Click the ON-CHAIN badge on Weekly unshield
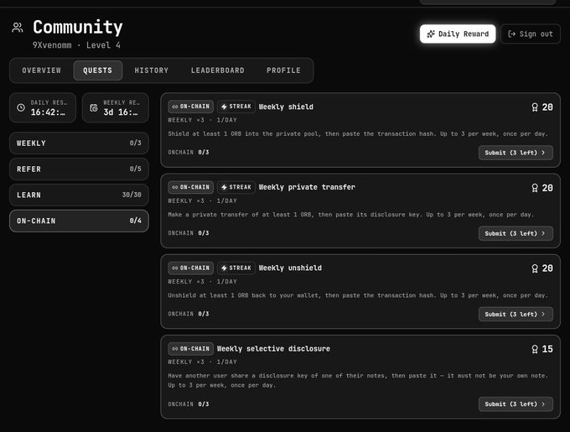The height and width of the screenshot is (432, 570). 191,268
